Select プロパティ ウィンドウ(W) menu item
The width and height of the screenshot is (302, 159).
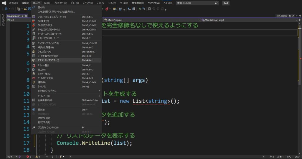pos(66,128)
